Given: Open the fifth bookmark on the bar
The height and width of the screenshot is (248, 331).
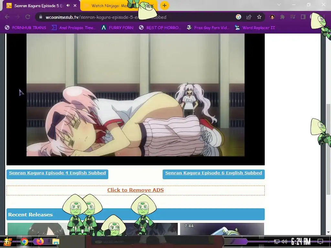Looking at the screenshot, I should click(x=208, y=28).
